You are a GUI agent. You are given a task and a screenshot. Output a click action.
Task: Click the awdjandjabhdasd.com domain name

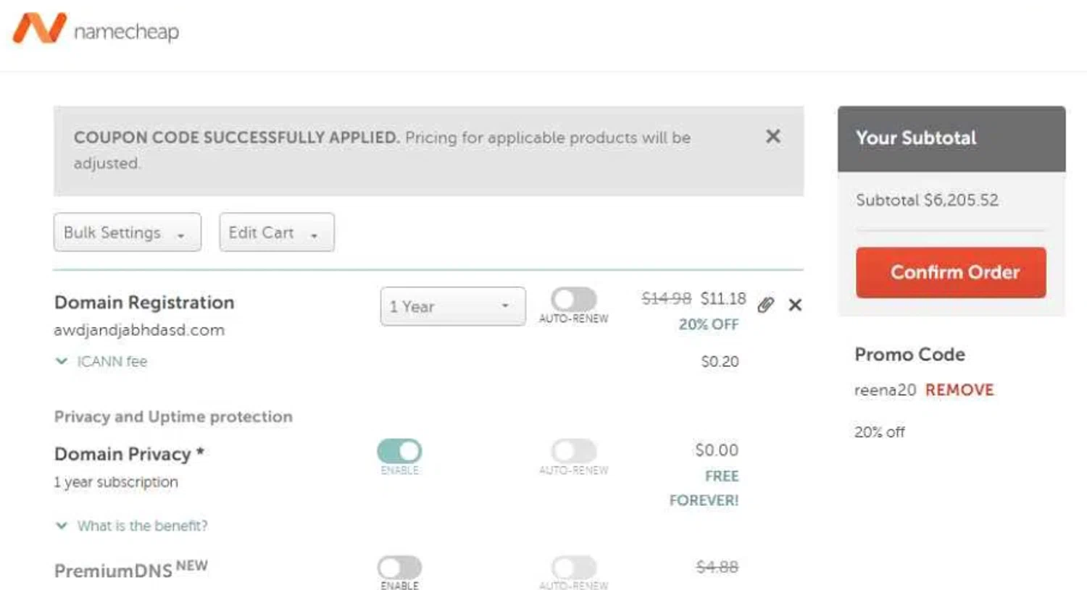click(x=139, y=330)
